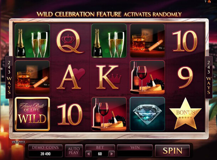
Task: Click the champagne symbol in the first reel
Action: pyautogui.click(x=32, y=41)
